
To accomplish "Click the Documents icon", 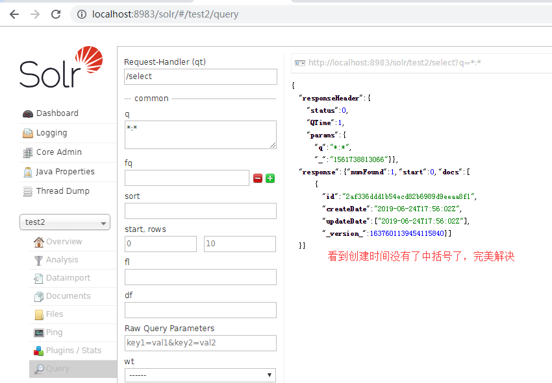I will pos(39,297).
